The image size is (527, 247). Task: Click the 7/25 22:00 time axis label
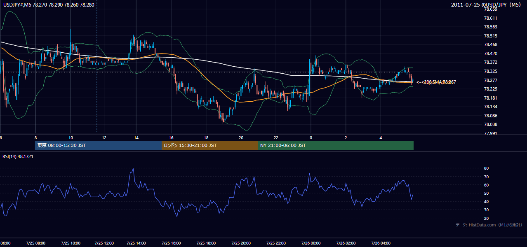(276, 243)
